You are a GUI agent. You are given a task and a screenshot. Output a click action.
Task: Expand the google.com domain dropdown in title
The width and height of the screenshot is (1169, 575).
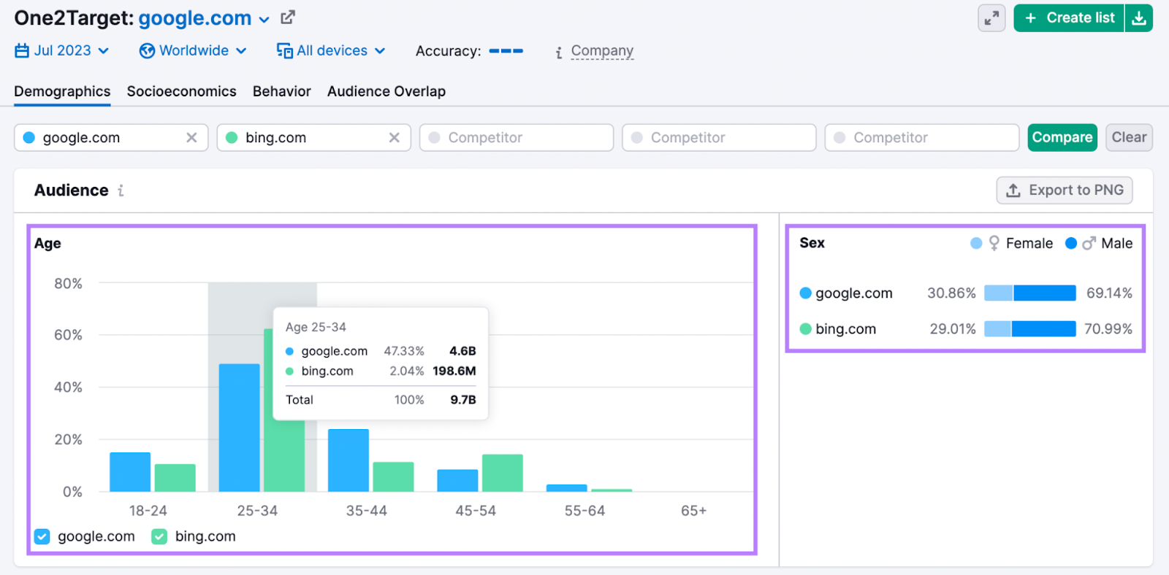[x=264, y=20]
